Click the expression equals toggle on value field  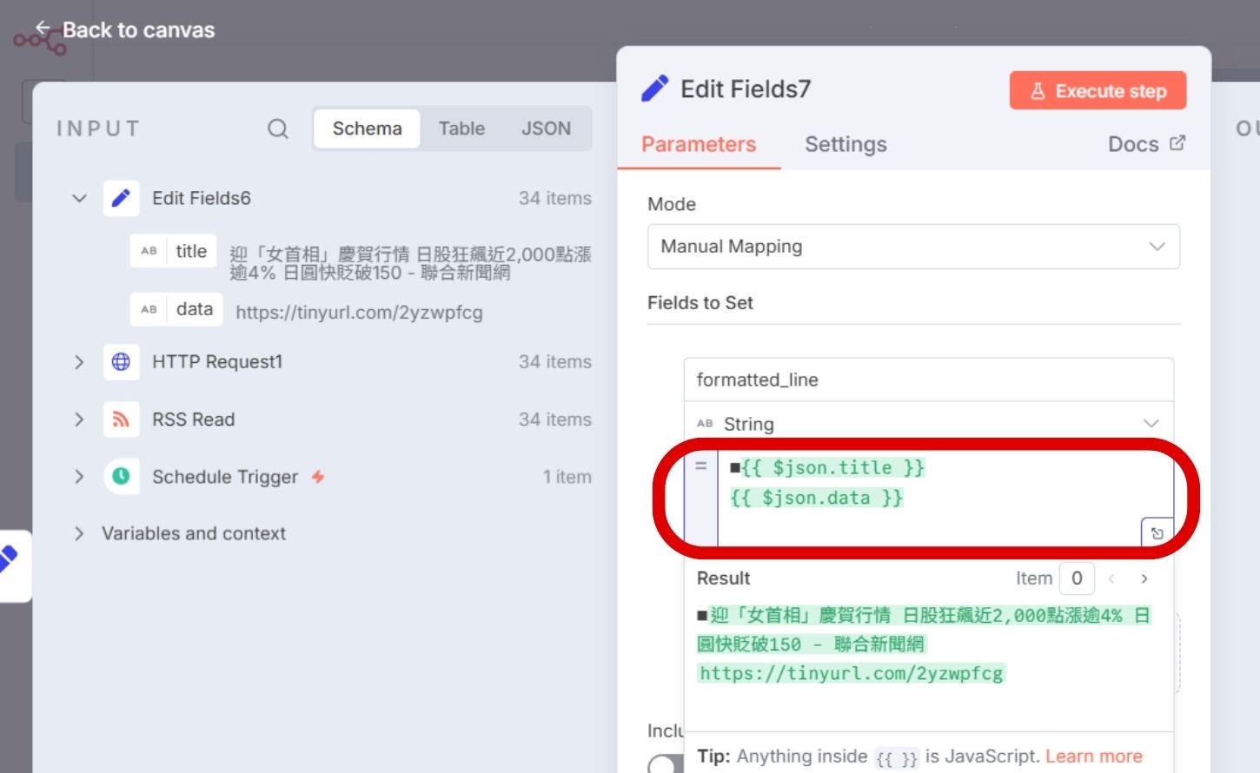(700, 466)
